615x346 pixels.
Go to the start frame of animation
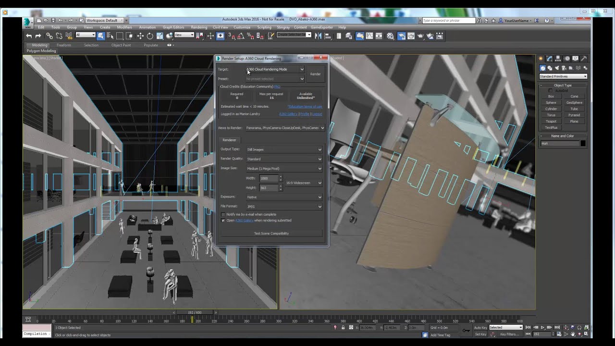click(x=528, y=327)
